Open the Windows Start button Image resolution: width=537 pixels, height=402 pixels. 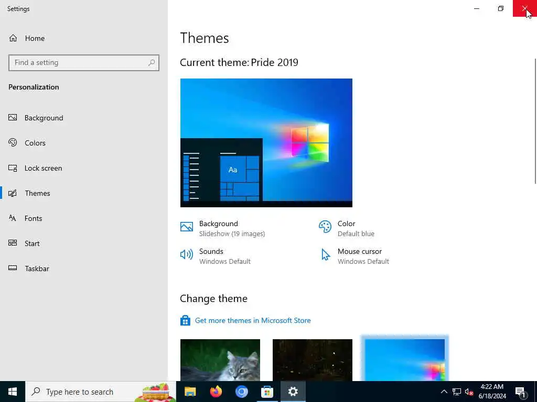(x=13, y=392)
